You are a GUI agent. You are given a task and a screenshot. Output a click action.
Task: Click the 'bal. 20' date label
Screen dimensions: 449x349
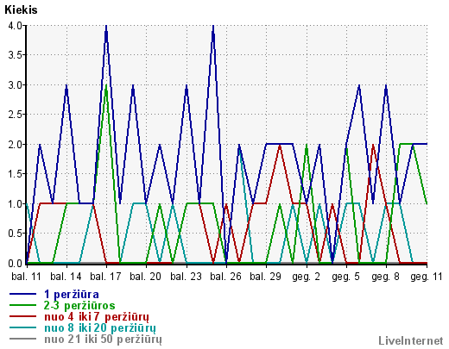click(145, 277)
